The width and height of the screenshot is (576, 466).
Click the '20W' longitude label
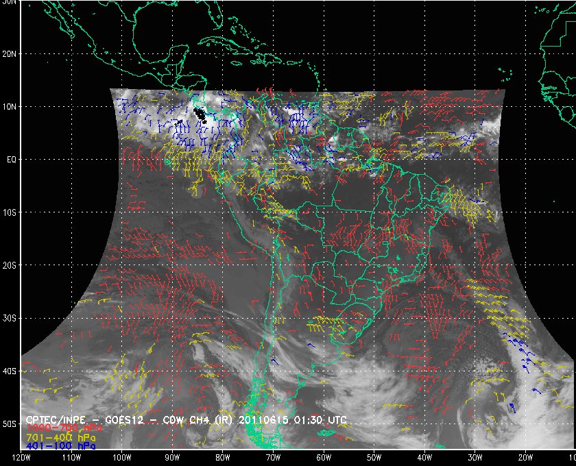pyautogui.click(x=525, y=458)
